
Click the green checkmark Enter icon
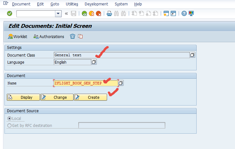click(10, 13)
